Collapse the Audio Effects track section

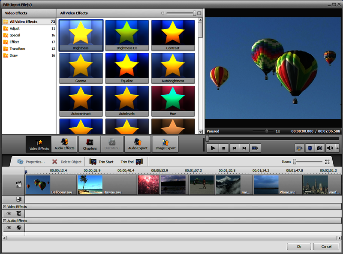[x=4, y=221]
